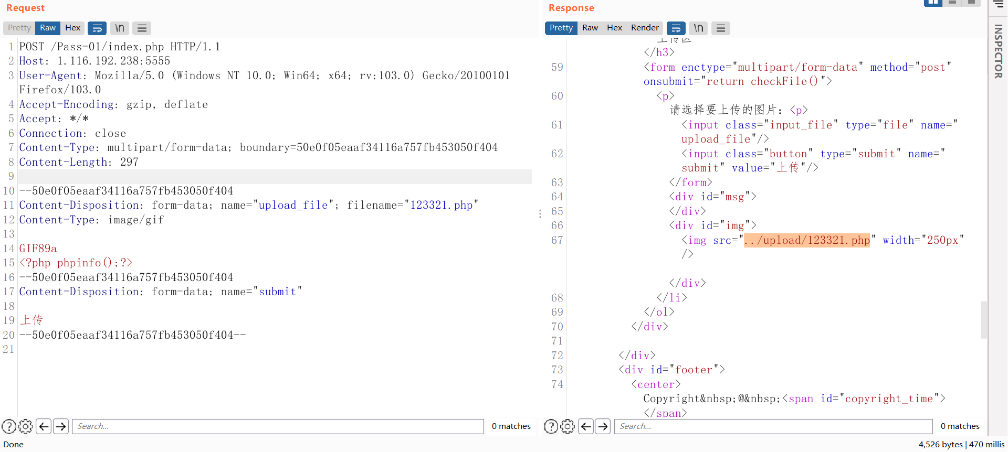Click <div id="msg"> line in Response
Viewport: 1008px width, 452px height.
(x=712, y=197)
